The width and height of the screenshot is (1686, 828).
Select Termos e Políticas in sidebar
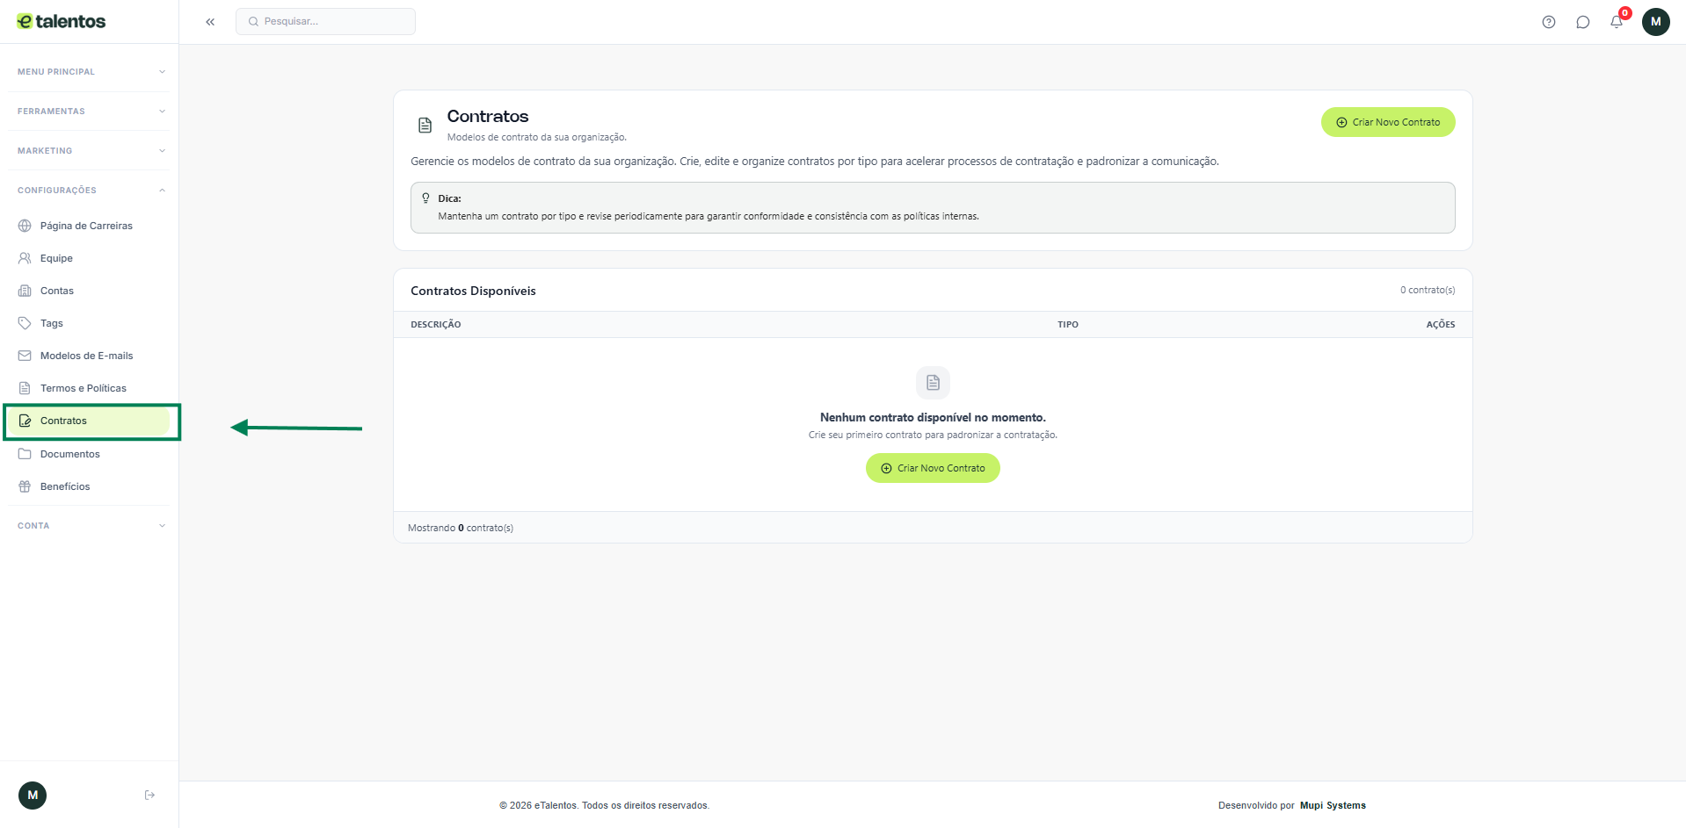coord(83,388)
